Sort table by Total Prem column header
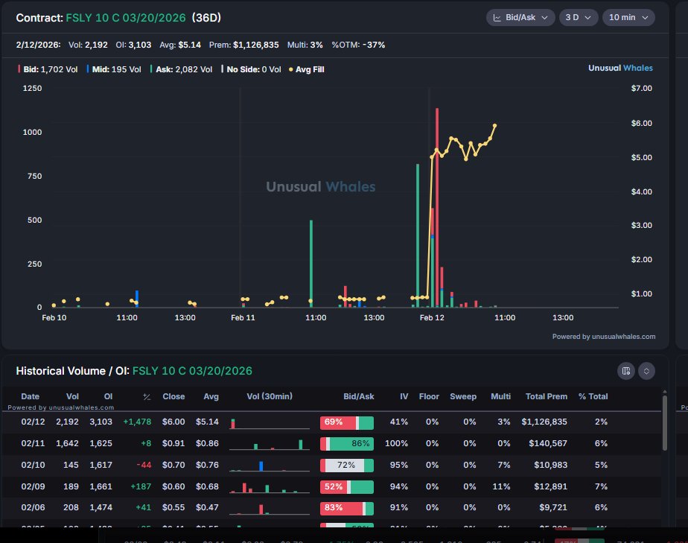Screen dimensions: 688x543 tap(547, 397)
